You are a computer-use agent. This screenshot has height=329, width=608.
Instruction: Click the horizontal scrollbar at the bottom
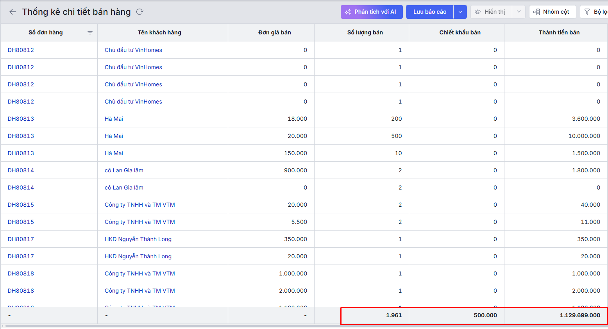pos(274,326)
